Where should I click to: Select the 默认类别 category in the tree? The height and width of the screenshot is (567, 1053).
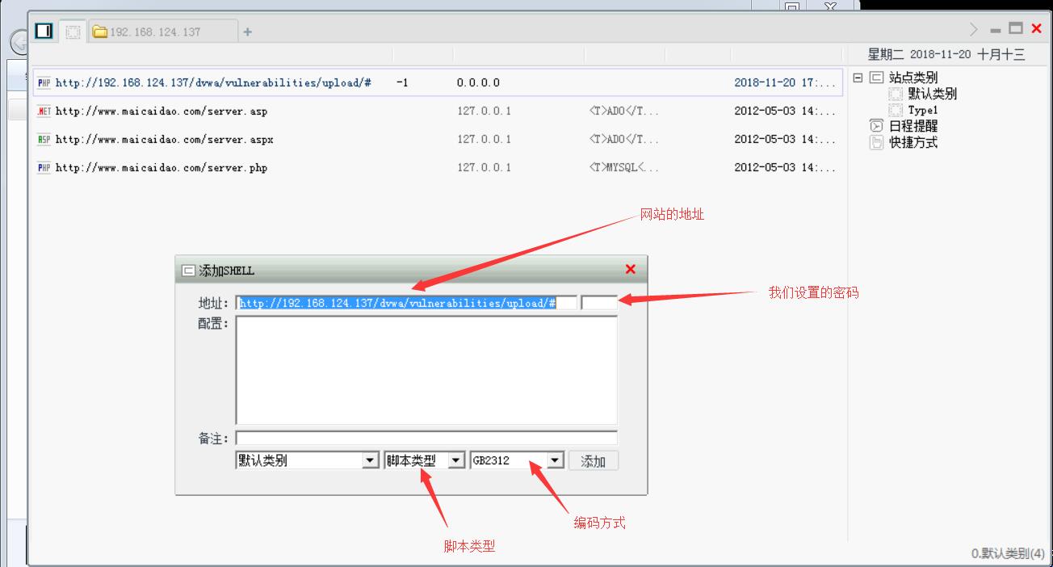click(x=932, y=94)
